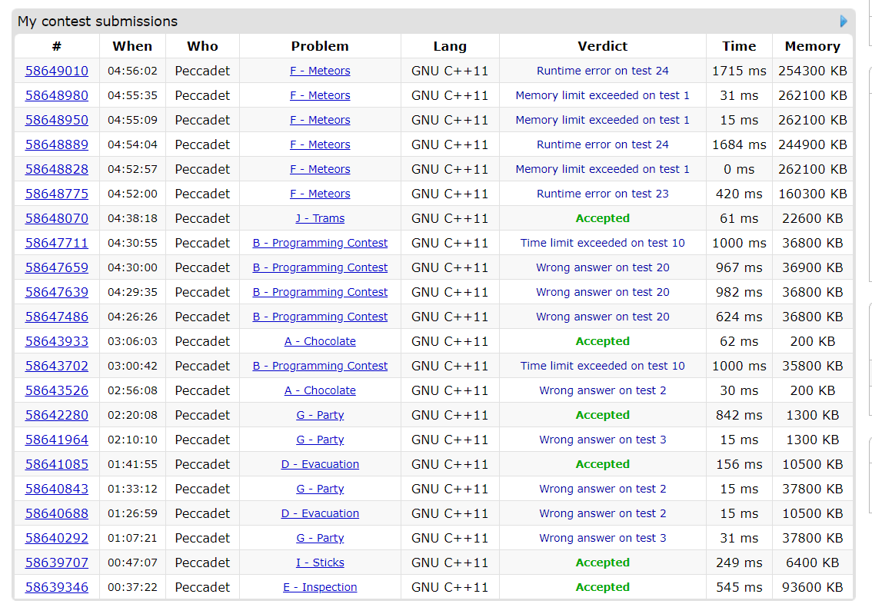The image size is (872, 604).
Task: Open the E - Inspection problem
Action: click(x=320, y=587)
